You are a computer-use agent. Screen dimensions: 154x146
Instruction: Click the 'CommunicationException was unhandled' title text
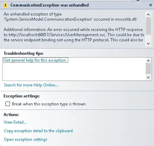[x=49, y=5]
